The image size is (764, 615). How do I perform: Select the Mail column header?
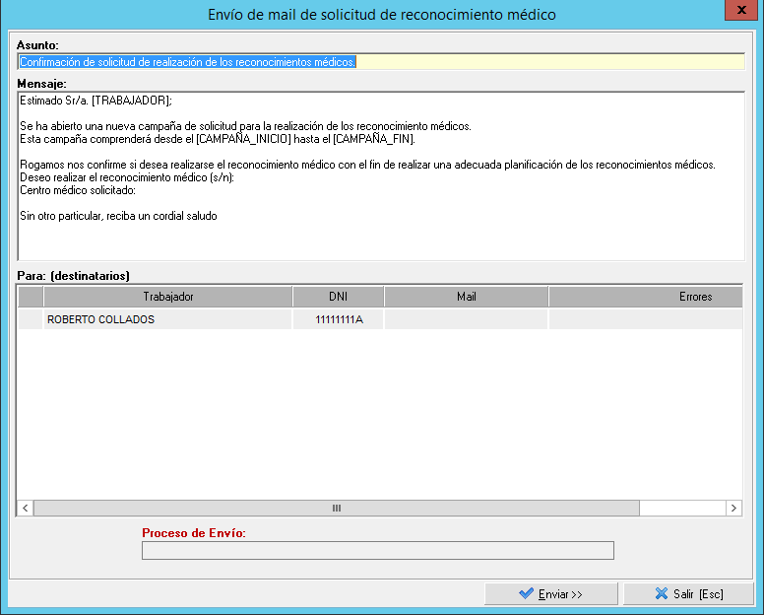pos(466,297)
